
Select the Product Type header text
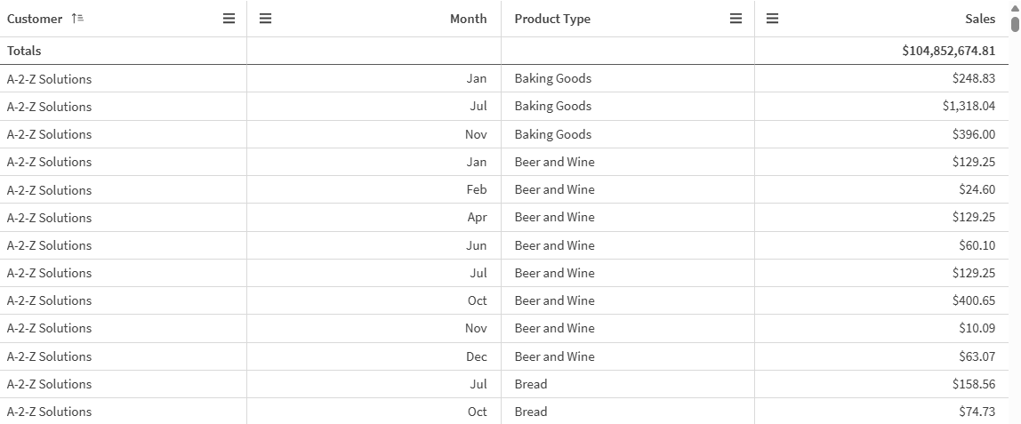(x=552, y=19)
